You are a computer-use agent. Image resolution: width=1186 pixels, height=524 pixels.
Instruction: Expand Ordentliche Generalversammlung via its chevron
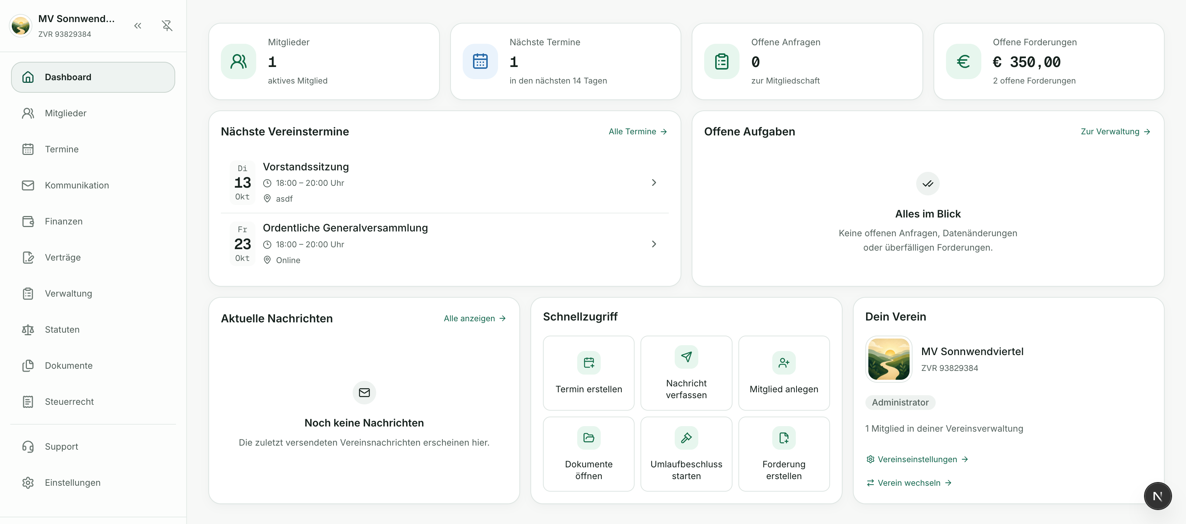point(654,244)
